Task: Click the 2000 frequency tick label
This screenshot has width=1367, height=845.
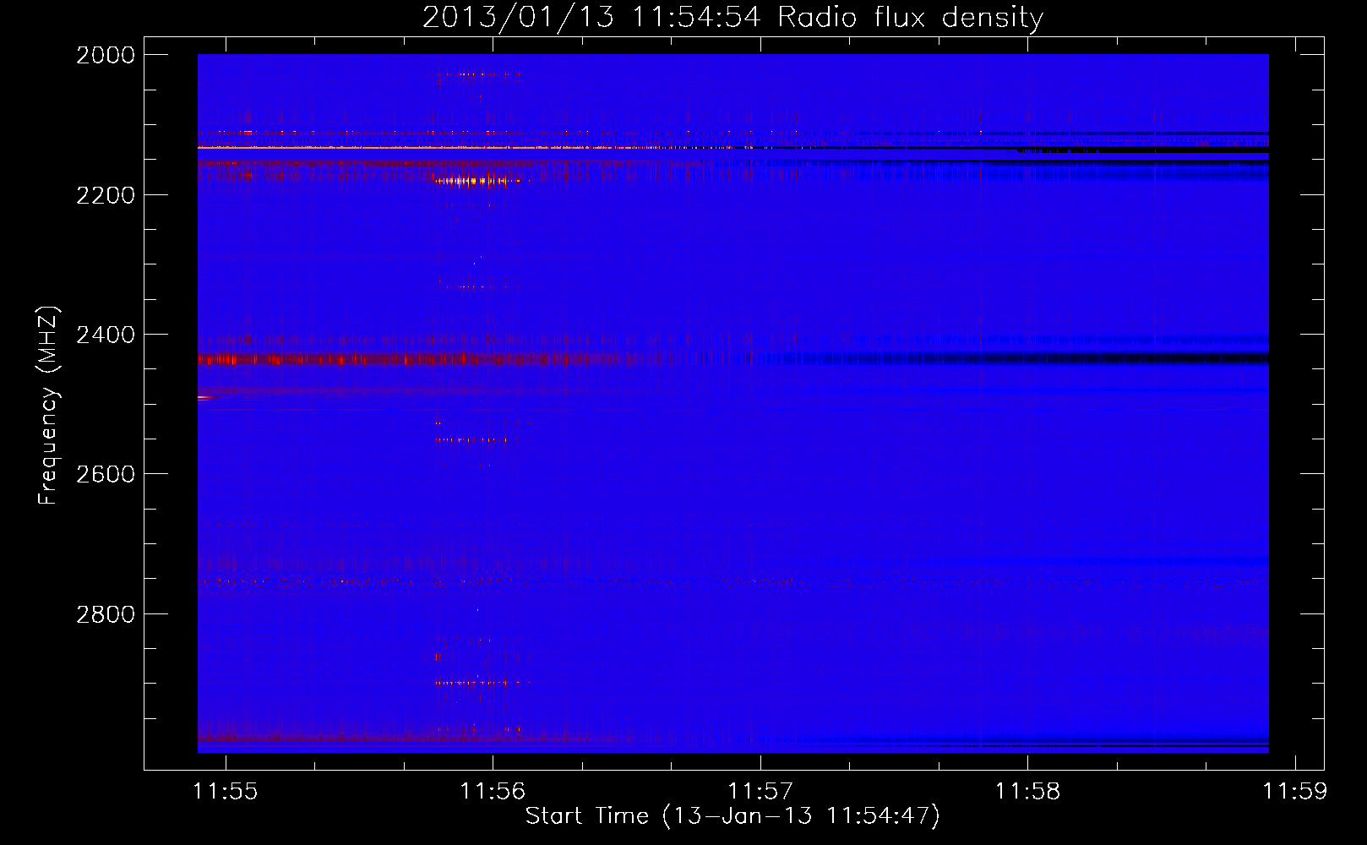Action: [x=106, y=55]
